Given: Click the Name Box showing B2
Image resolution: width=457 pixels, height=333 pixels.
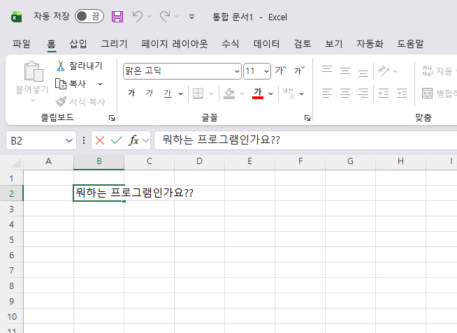Looking at the screenshot, I should click(x=35, y=140).
